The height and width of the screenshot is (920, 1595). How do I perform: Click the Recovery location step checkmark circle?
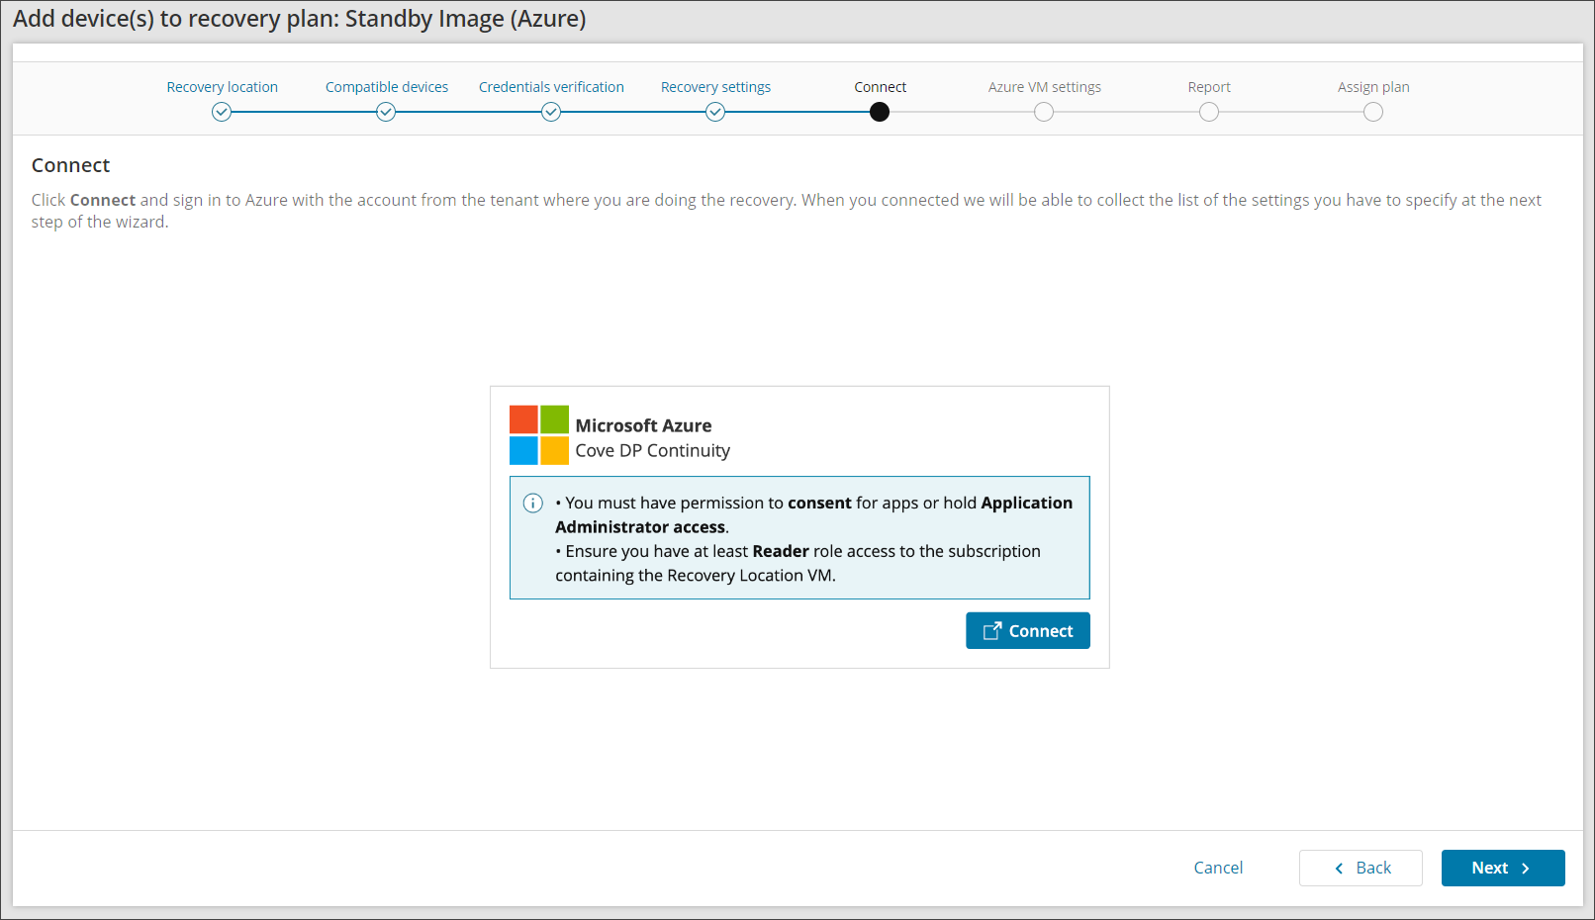click(222, 113)
